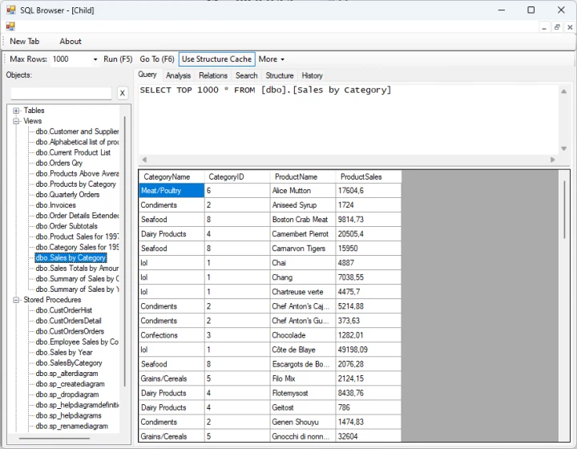577x449 pixels.
Task: Close the inner Child window
Action: (570, 27)
